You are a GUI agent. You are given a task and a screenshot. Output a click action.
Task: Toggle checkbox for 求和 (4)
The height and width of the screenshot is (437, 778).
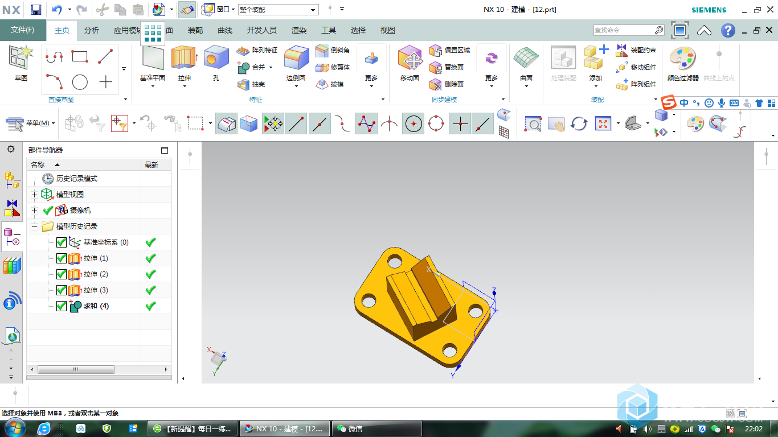tap(62, 306)
